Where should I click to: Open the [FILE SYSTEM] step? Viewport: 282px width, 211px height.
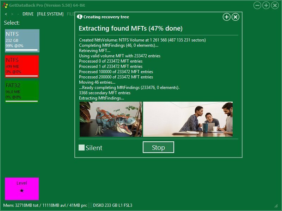click(x=51, y=14)
